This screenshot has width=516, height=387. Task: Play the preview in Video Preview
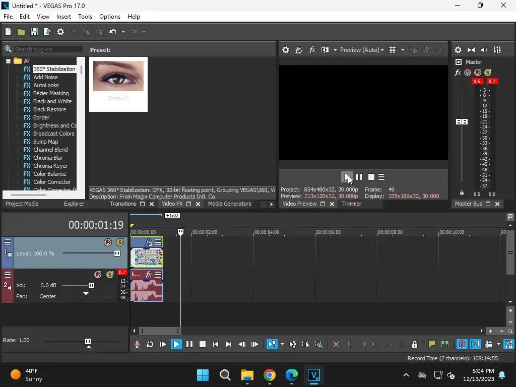pyautogui.click(x=347, y=177)
